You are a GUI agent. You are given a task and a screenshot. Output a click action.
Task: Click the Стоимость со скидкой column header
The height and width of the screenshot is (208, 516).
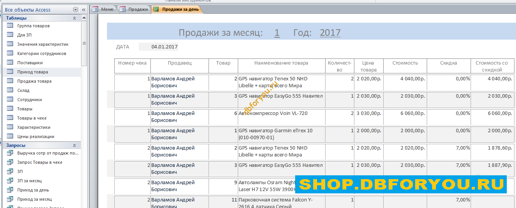(492, 66)
